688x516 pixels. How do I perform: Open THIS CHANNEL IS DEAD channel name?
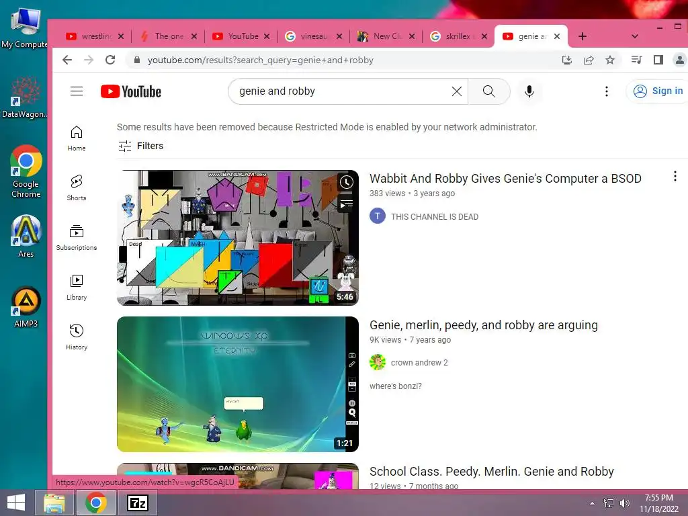pyautogui.click(x=435, y=217)
